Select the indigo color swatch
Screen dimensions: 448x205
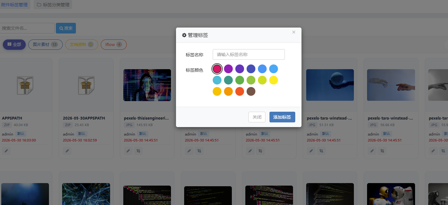pyautogui.click(x=251, y=69)
